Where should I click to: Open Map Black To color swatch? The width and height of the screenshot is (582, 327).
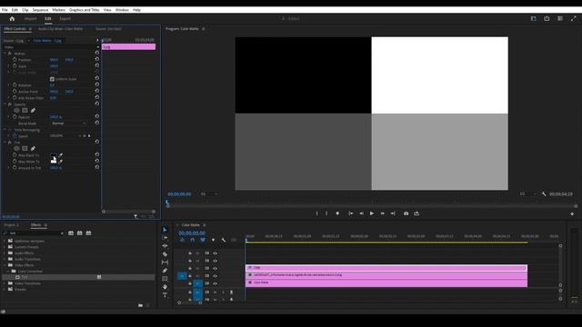click(x=54, y=155)
